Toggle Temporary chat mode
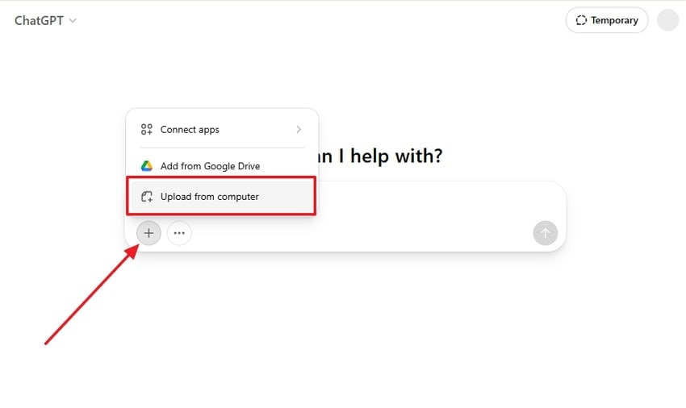Screen dimensions: 686x408 pos(606,20)
